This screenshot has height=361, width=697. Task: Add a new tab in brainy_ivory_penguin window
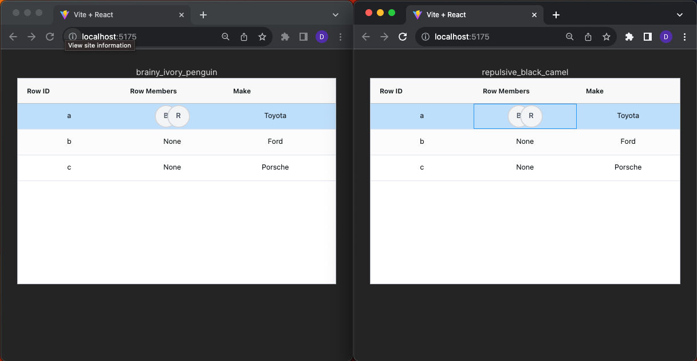coord(203,15)
